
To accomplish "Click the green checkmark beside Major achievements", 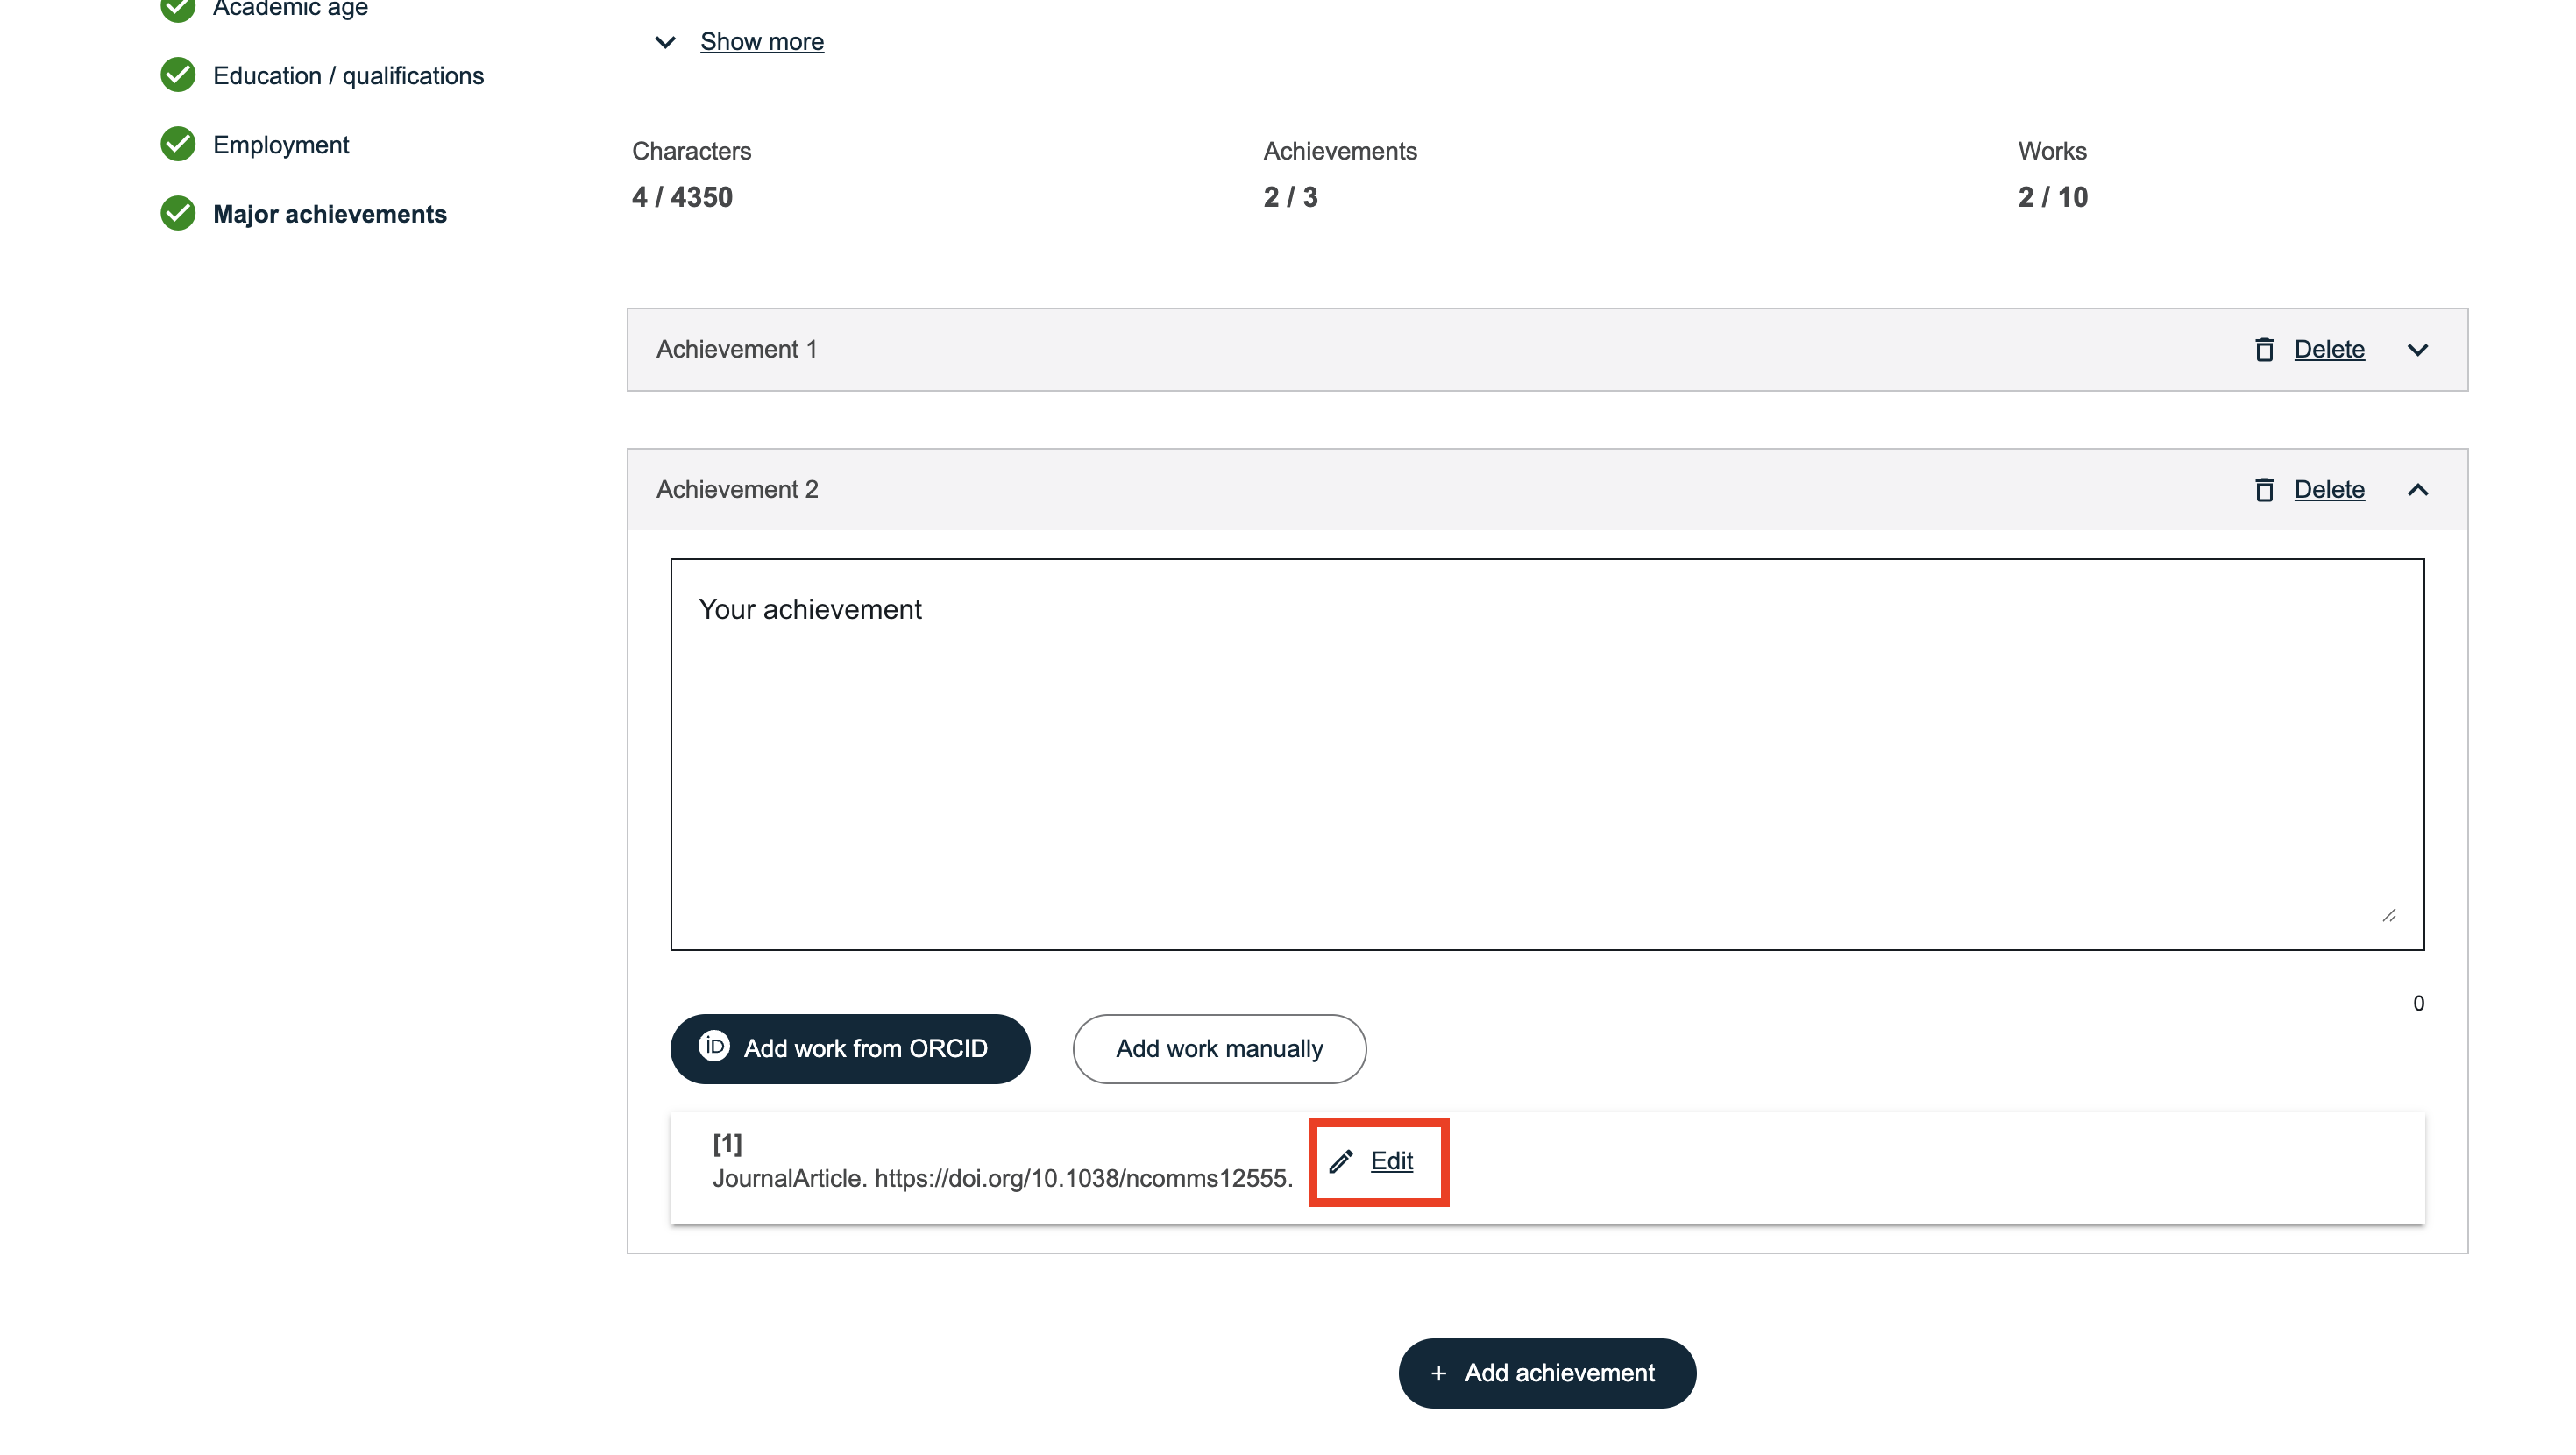I will point(178,213).
